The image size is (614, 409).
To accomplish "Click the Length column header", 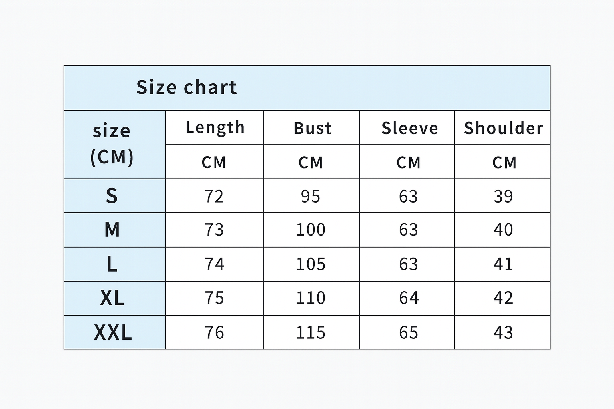I will [215, 128].
